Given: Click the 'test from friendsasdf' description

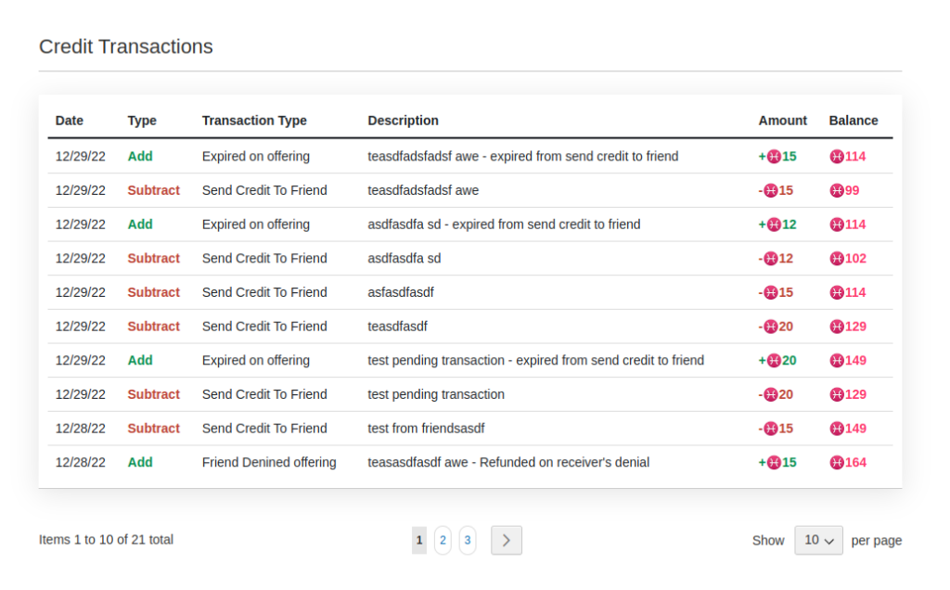Looking at the screenshot, I should pyautogui.click(x=426, y=429).
